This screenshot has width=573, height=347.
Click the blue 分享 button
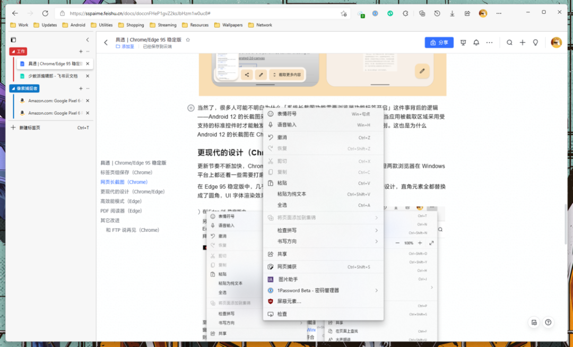tap(439, 42)
